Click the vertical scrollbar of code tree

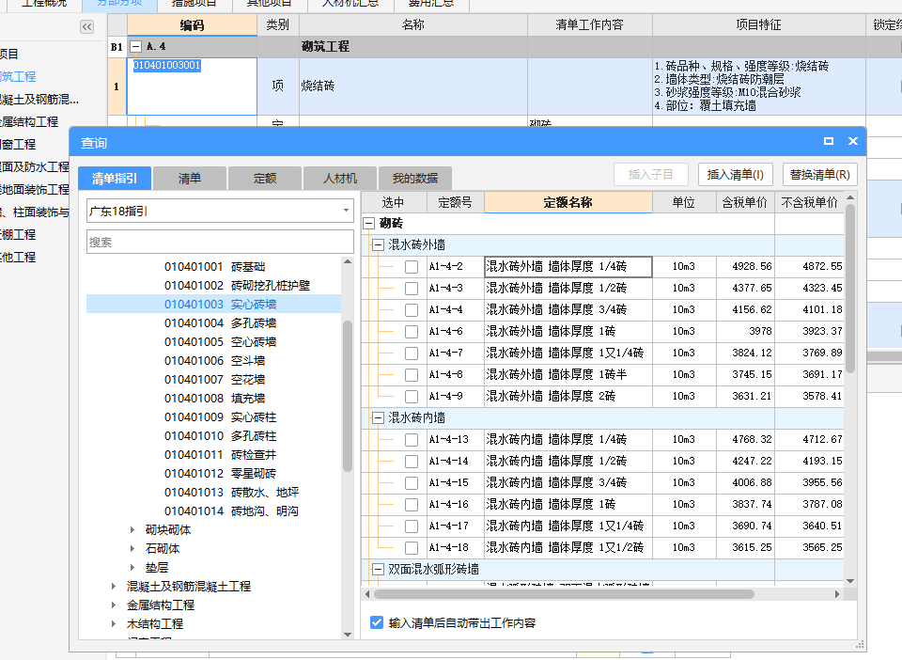(x=347, y=396)
